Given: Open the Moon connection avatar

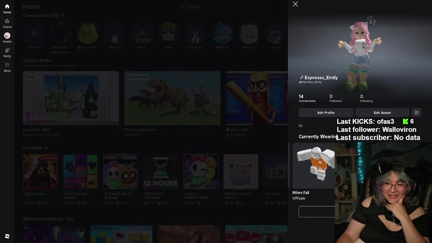Looking at the screenshot, I should tap(141, 33).
